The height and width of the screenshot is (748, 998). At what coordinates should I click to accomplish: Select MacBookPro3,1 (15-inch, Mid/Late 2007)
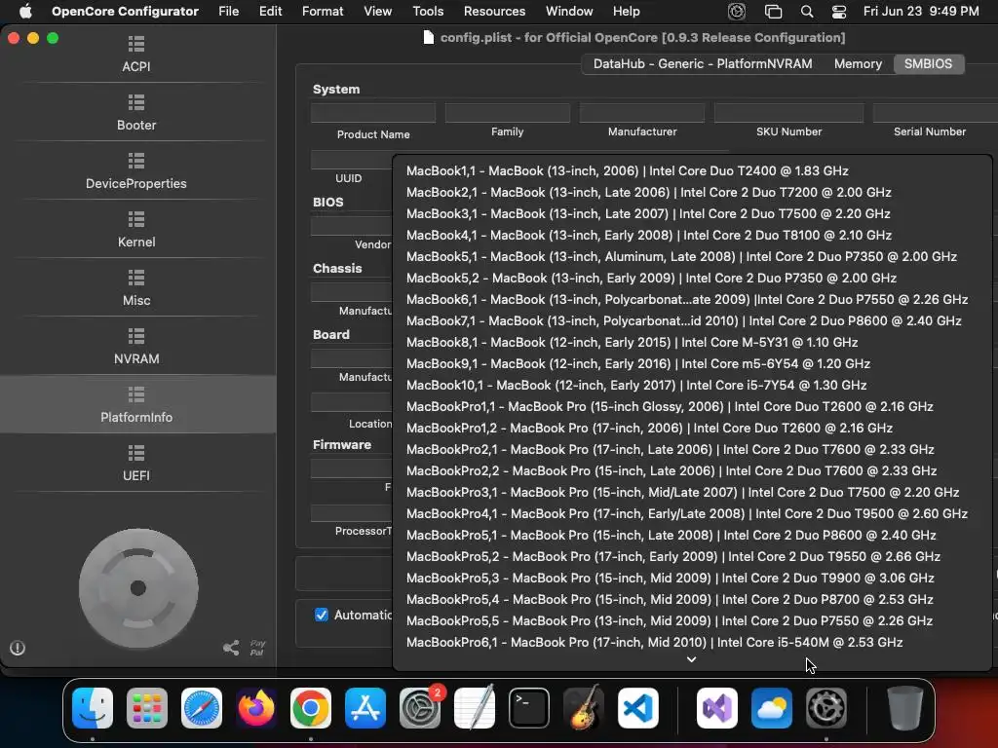pos(693,492)
